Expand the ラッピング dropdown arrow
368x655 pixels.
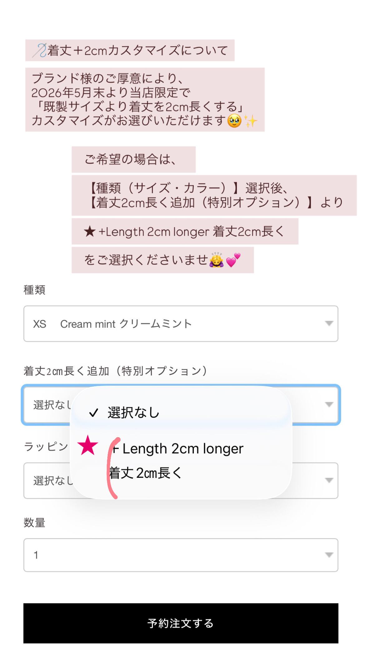pyautogui.click(x=329, y=480)
